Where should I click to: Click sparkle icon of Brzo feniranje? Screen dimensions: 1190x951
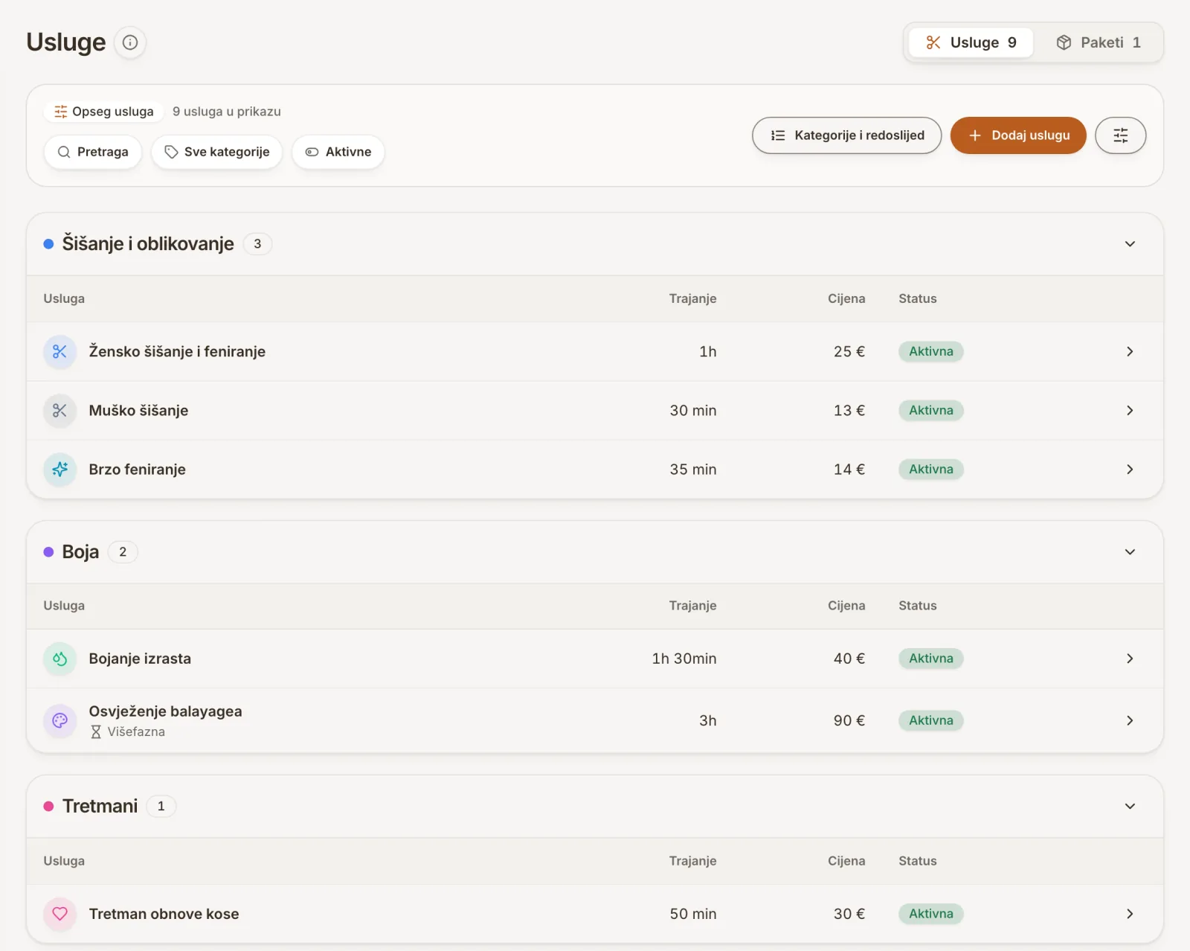(60, 470)
